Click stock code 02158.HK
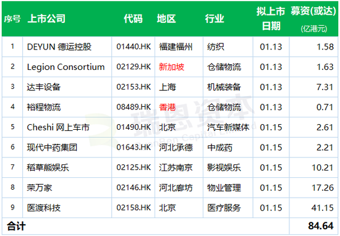Viewport: 340px width, 236px height. point(134,208)
